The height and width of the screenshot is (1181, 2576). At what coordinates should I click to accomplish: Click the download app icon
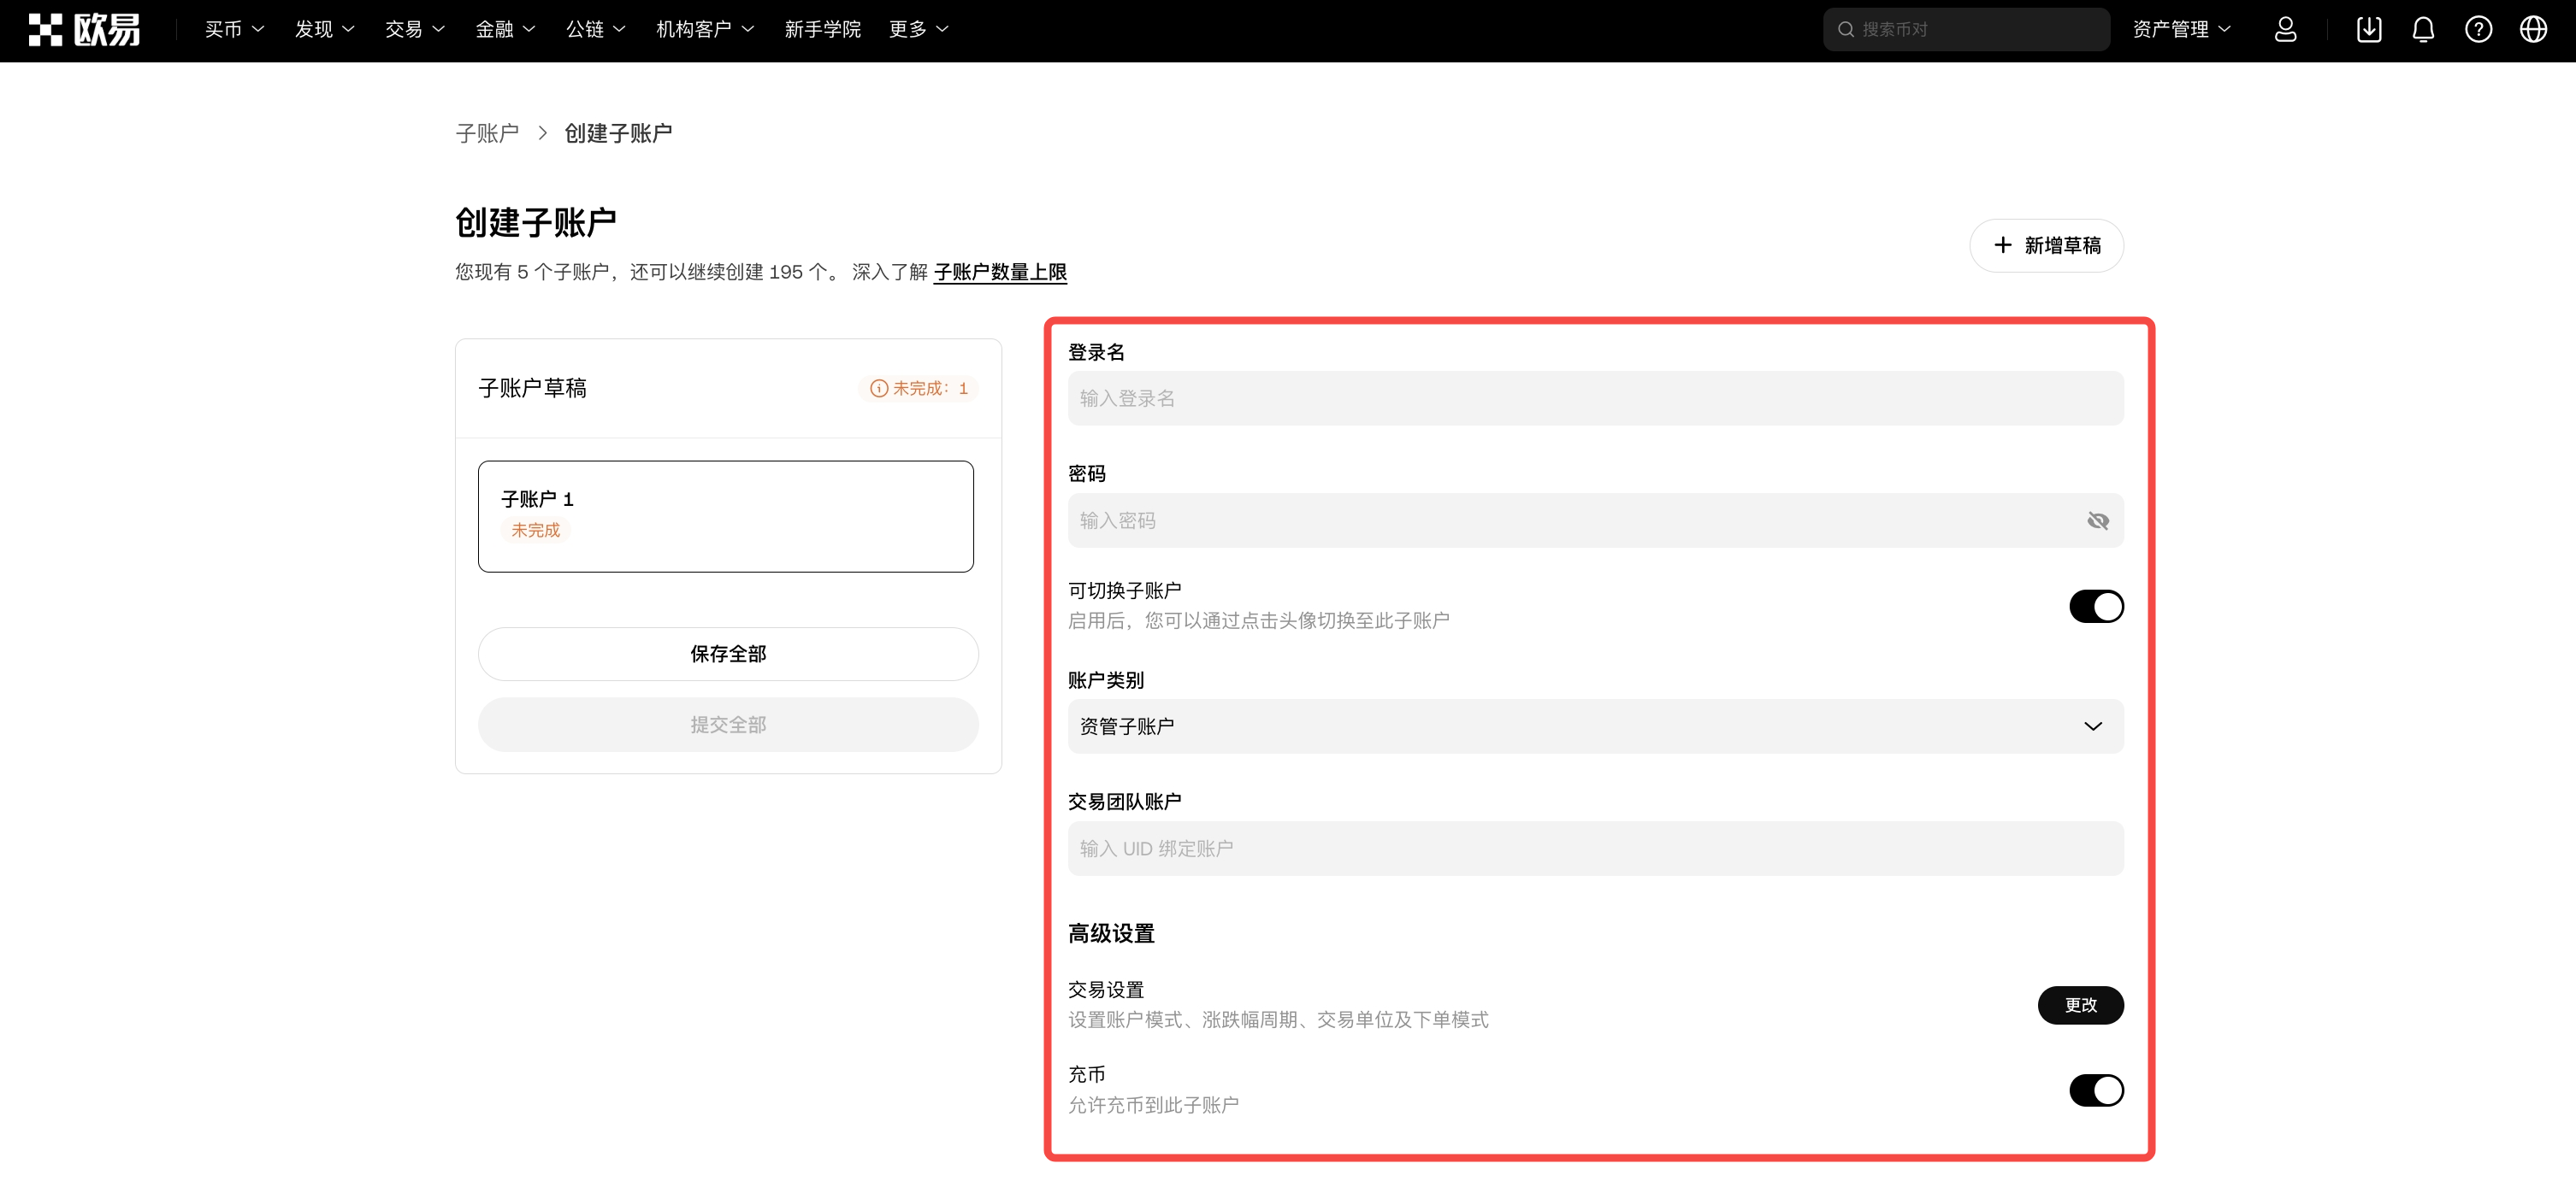point(2368,30)
